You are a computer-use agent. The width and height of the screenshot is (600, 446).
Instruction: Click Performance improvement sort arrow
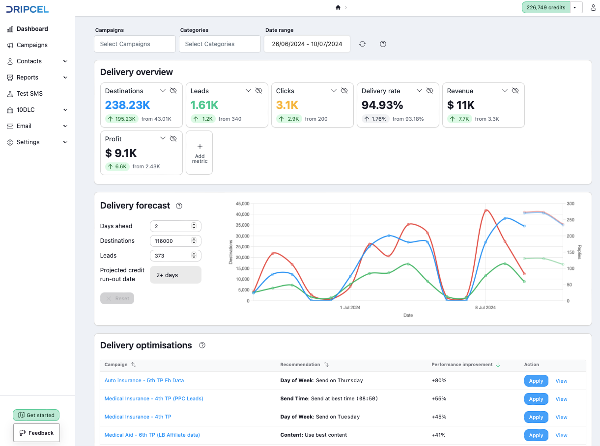tap(498, 365)
